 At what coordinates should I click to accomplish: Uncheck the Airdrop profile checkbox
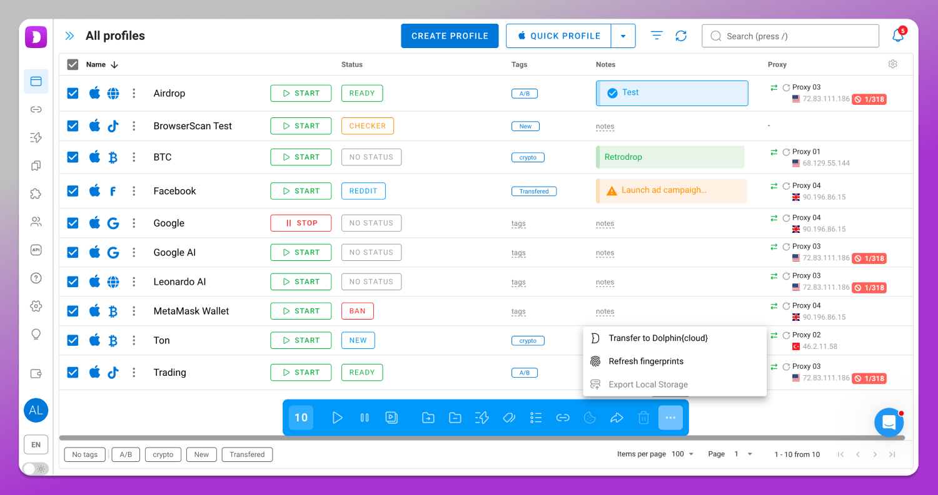(73, 93)
